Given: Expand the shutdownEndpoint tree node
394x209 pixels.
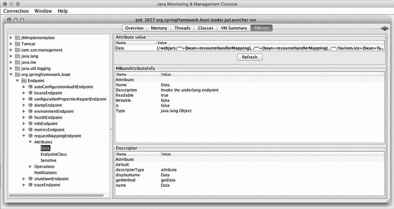Looking at the screenshot, I should 24,179.
